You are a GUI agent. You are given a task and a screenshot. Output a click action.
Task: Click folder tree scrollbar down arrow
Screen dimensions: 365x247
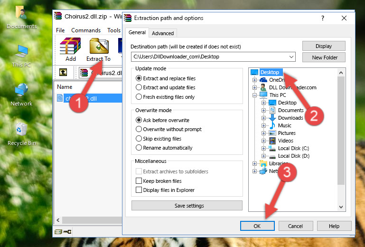tap(341, 207)
